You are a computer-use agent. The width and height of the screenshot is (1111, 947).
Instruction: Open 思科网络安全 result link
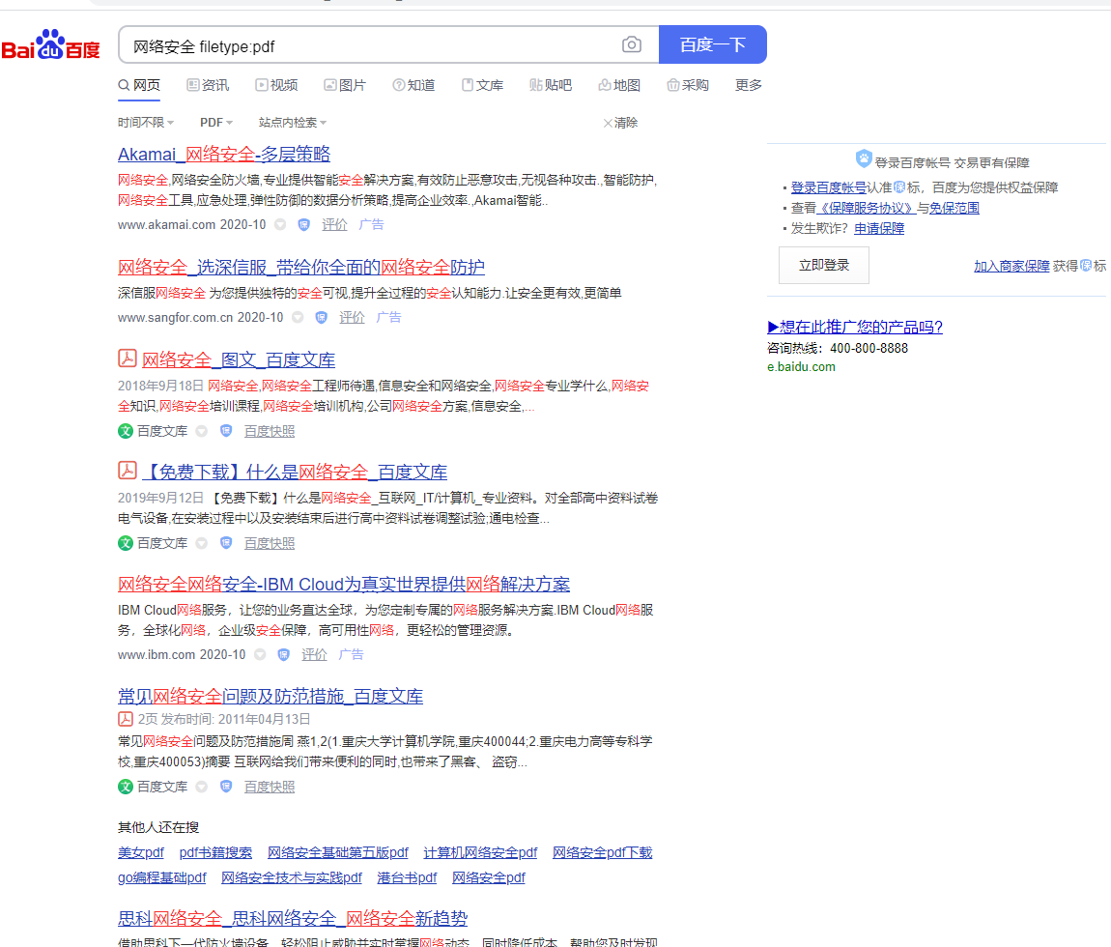coord(293,919)
